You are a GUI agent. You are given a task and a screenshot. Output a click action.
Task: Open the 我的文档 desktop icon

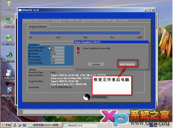click(x=9, y=5)
